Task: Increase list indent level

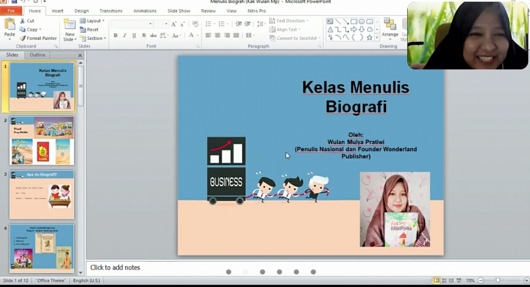Action: [247, 24]
